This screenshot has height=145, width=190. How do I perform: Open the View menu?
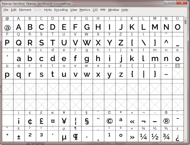coord(74,10)
